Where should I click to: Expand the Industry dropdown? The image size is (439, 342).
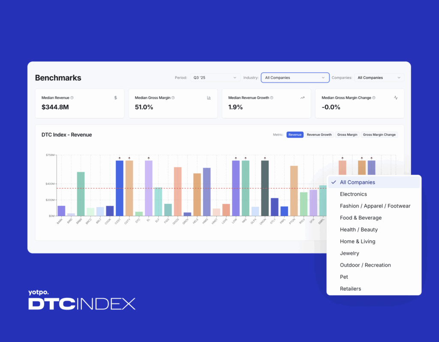295,77
